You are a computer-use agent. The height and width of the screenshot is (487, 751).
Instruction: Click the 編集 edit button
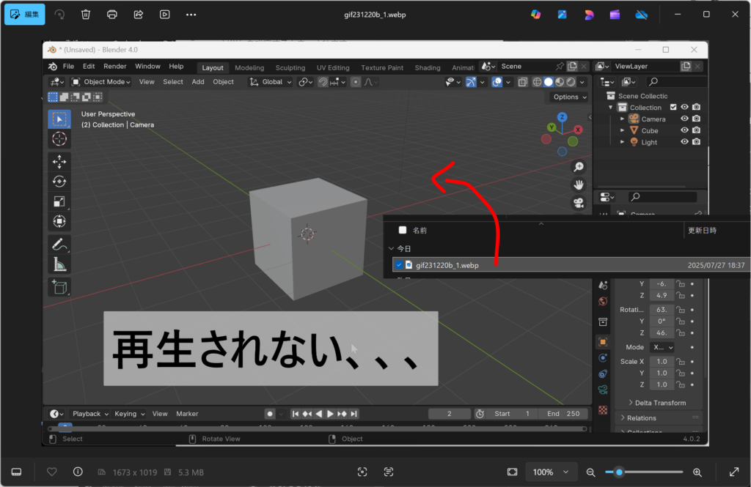(x=25, y=14)
